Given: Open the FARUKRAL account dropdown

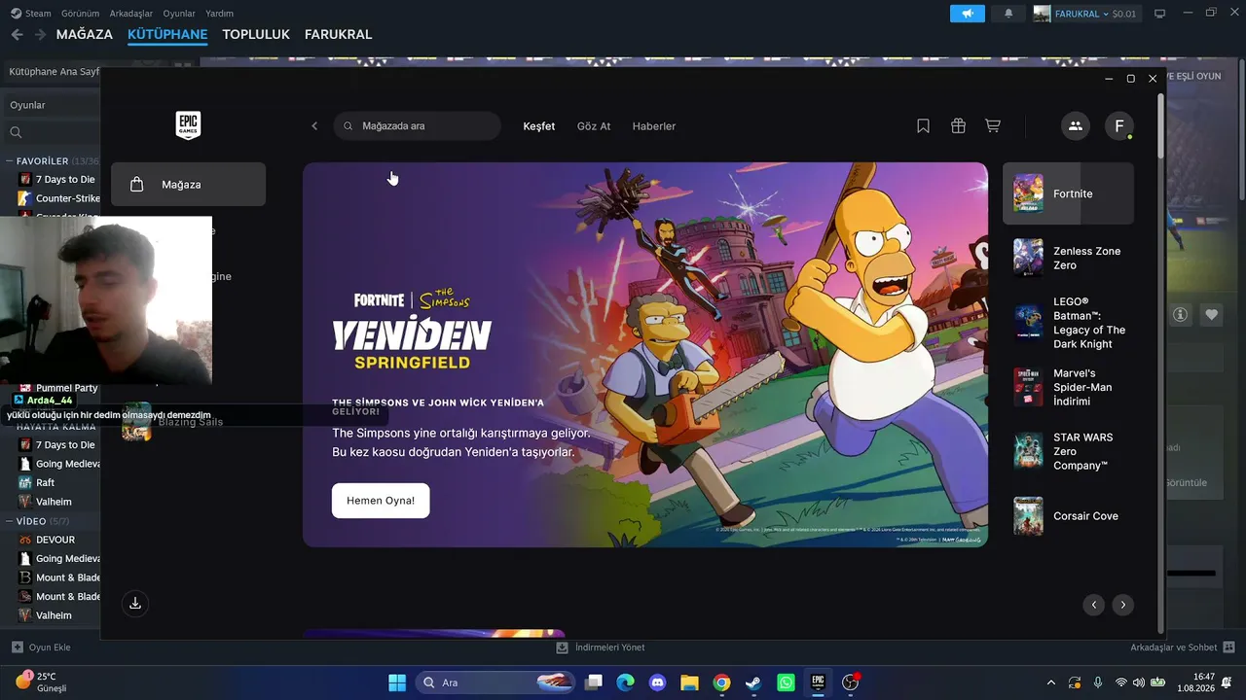Looking at the screenshot, I should point(1083,14).
